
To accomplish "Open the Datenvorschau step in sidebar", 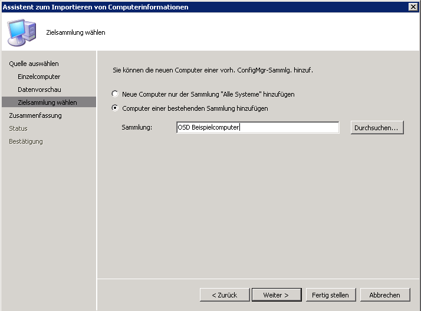I will click(40, 90).
